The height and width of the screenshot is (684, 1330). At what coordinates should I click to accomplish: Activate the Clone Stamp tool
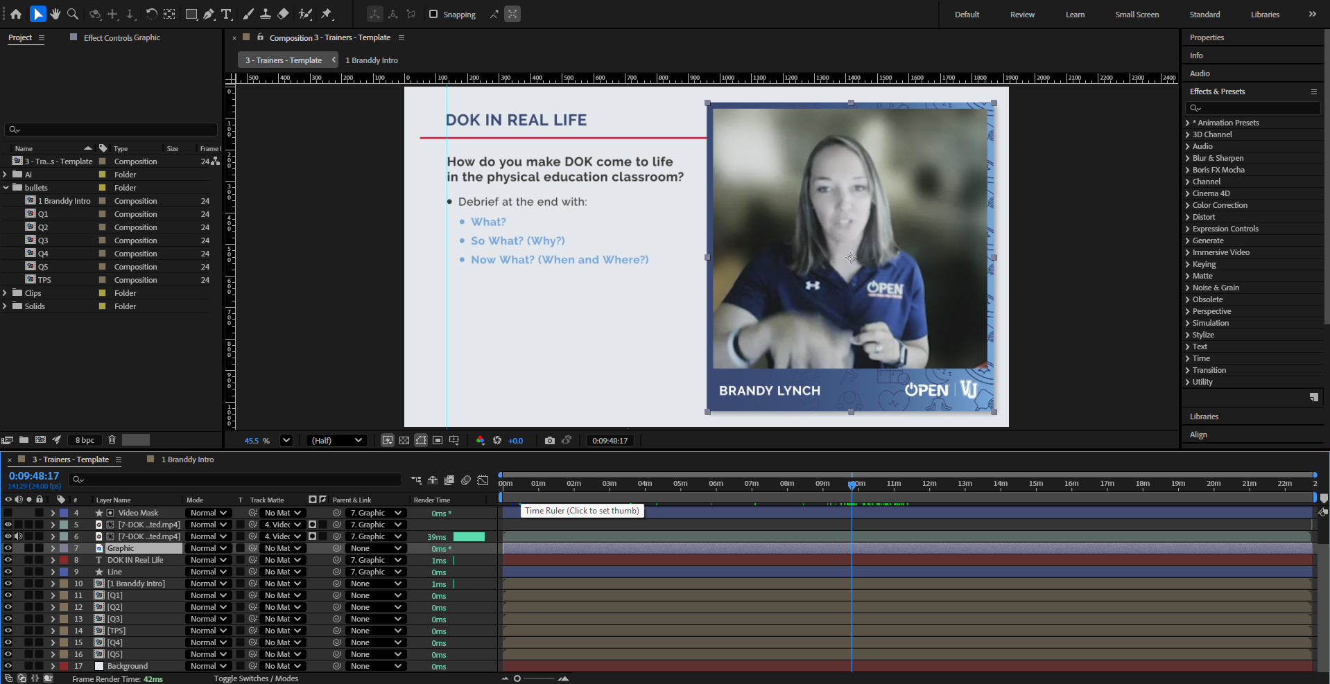[x=265, y=14]
